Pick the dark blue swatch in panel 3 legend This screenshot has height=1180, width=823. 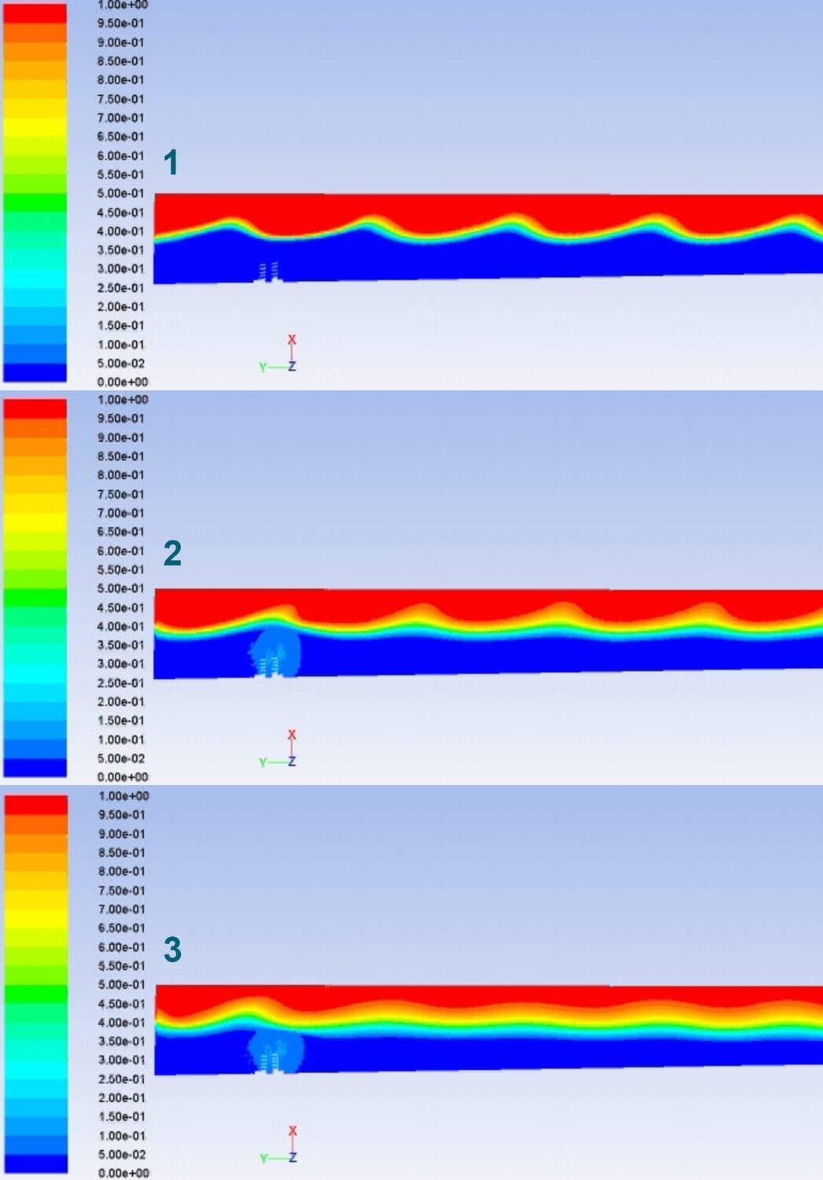point(35,1163)
